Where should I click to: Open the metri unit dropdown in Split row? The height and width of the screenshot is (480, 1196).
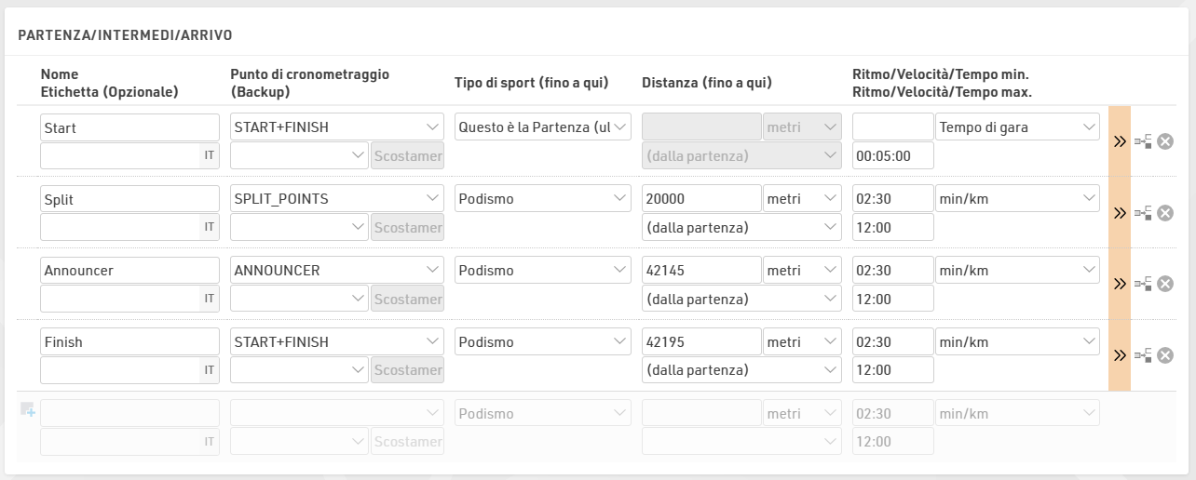[801, 199]
